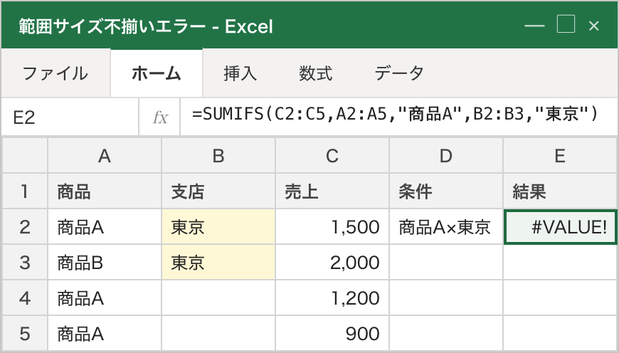The height and width of the screenshot is (353, 619).
Task: Select row 2 header
Action: 25,226
